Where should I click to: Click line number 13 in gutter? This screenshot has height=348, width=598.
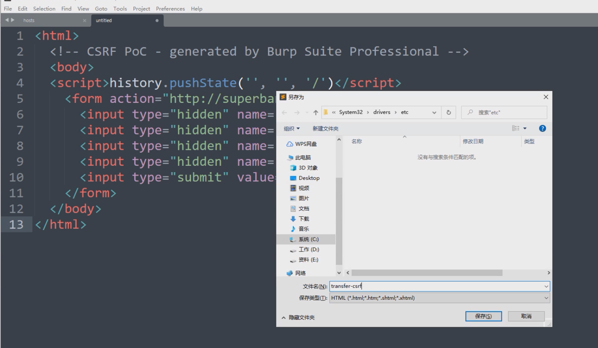pyautogui.click(x=16, y=224)
